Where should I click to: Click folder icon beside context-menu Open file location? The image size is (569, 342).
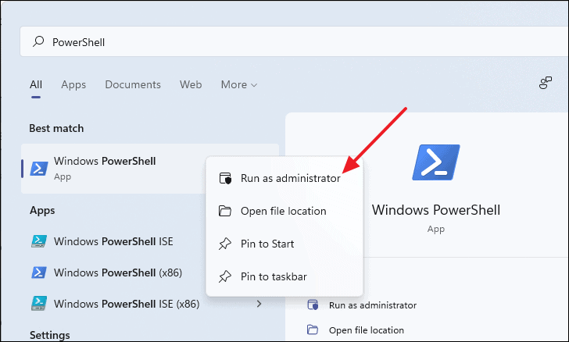(x=225, y=211)
